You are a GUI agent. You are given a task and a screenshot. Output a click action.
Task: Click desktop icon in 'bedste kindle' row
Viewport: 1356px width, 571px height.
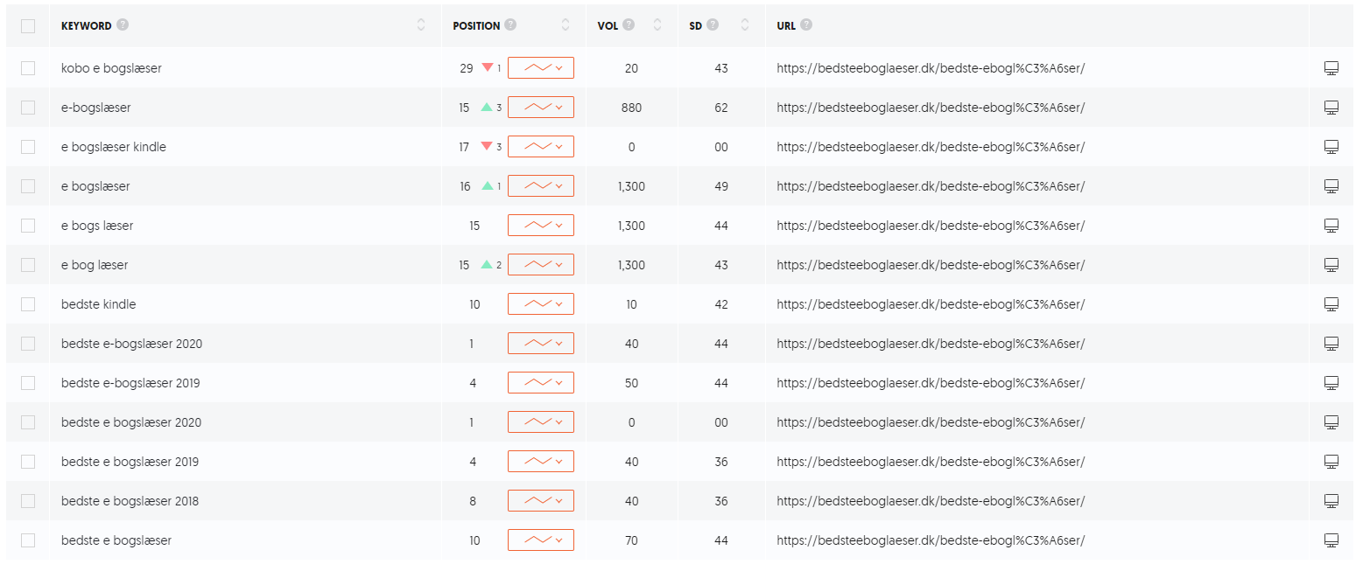[x=1331, y=304]
